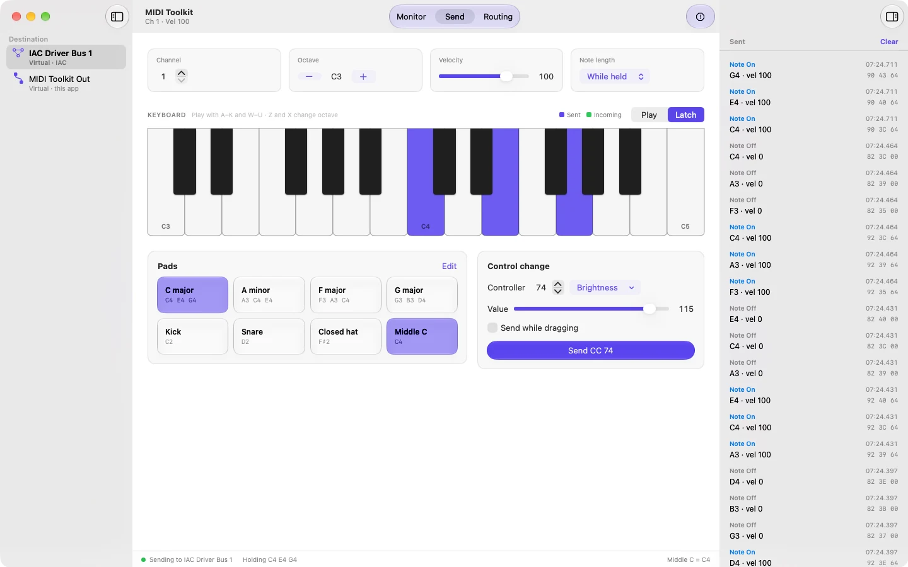Viewport: 908px width, 567px height.
Task: Increment channel with the up arrow
Action: 182,73
